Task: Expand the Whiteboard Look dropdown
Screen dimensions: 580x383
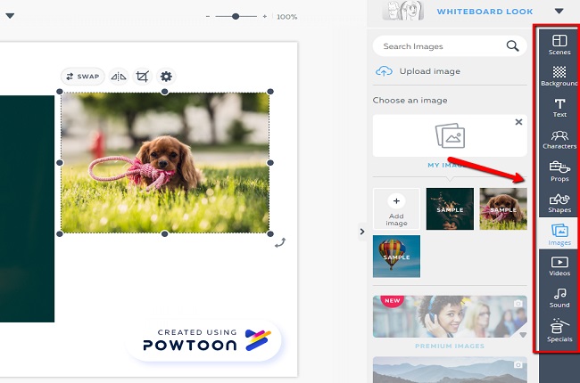Action: (559, 12)
